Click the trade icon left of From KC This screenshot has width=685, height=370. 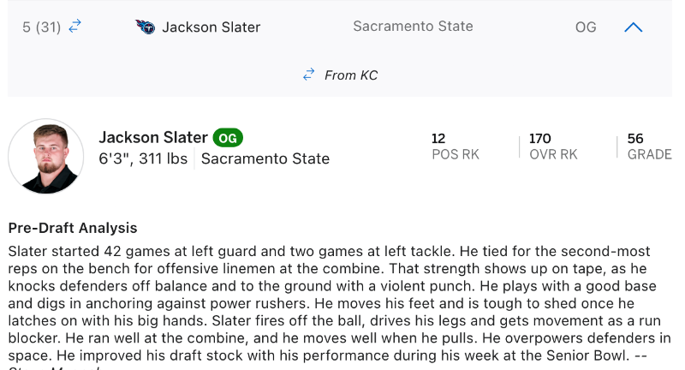point(309,75)
